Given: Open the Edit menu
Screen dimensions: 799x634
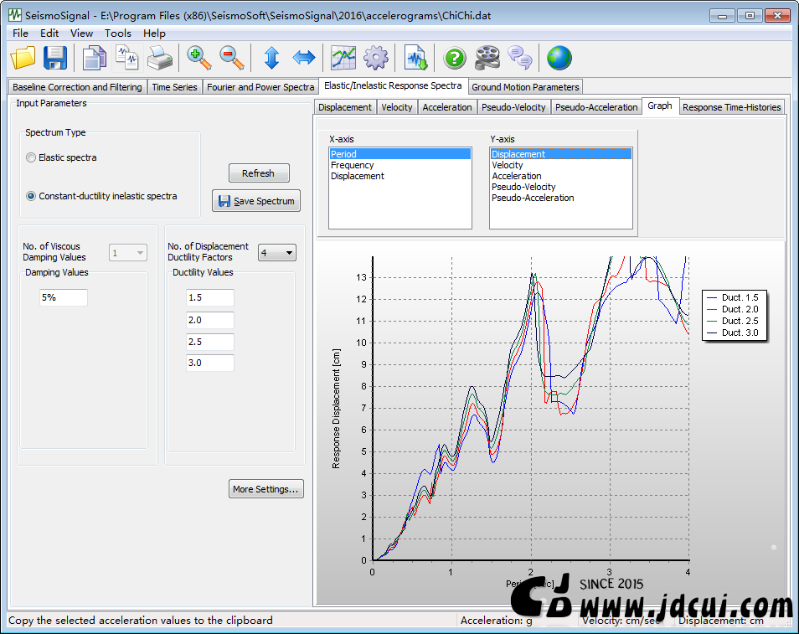Looking at the screenshot, I should pos(49,34).
